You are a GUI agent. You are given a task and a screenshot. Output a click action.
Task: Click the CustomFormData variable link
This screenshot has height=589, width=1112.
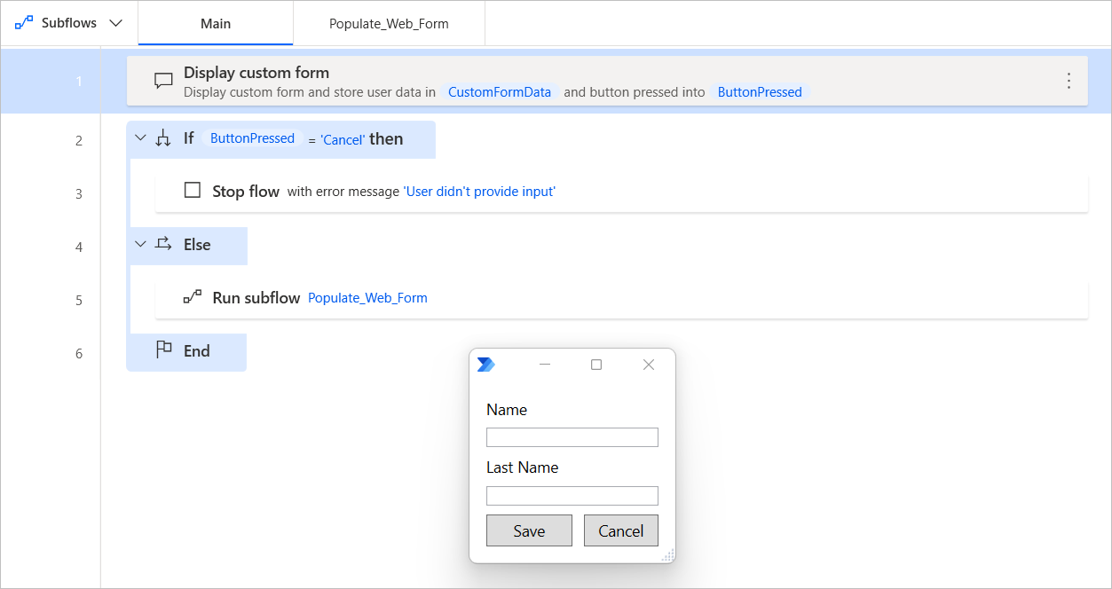499,91
